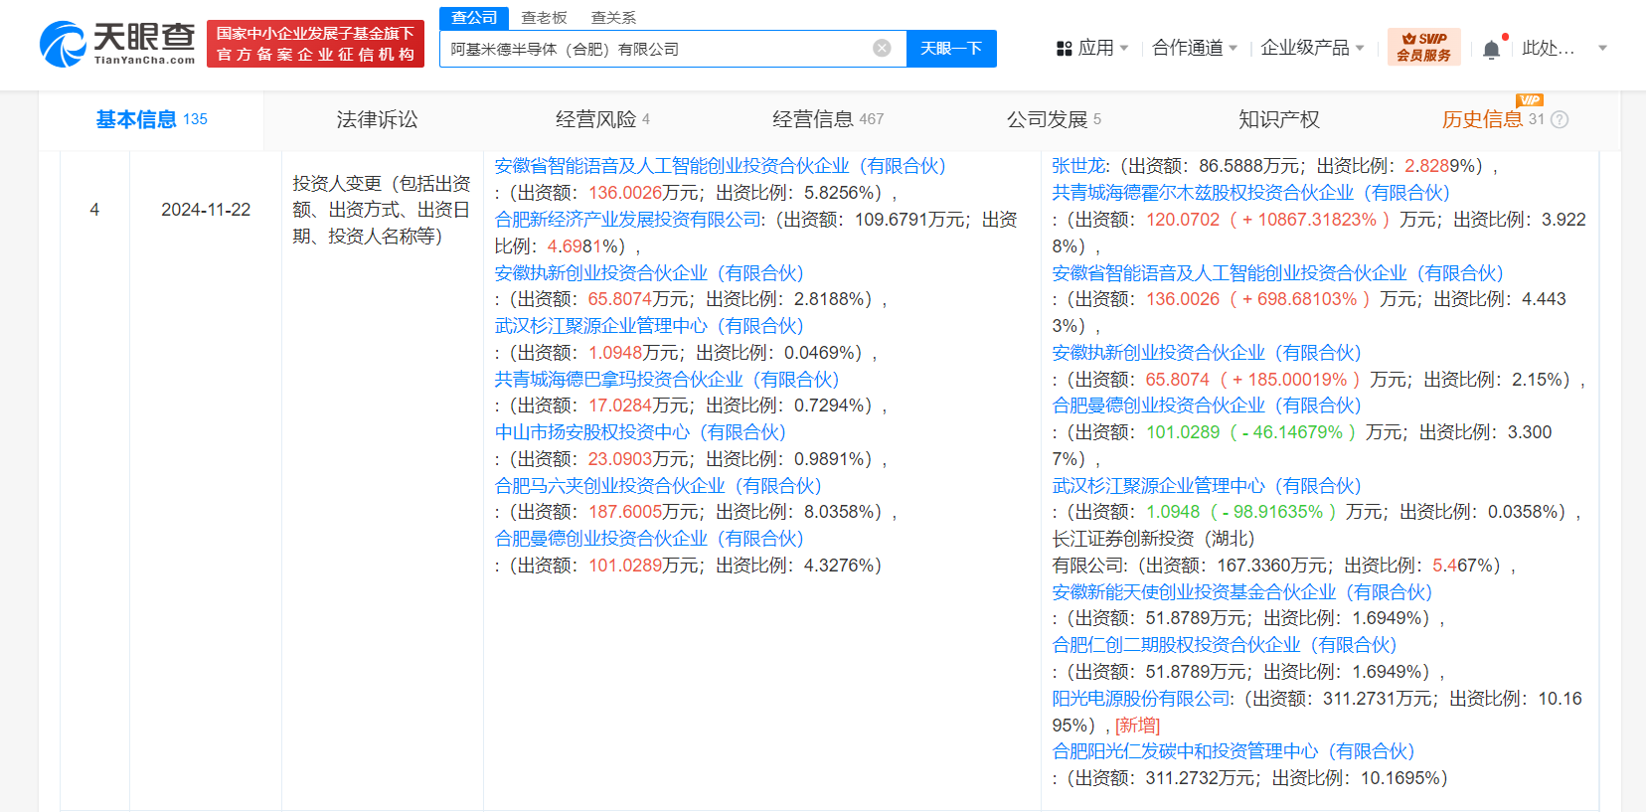
Task: Open the 知识产权 section tab
Action: click(1278, 120)
